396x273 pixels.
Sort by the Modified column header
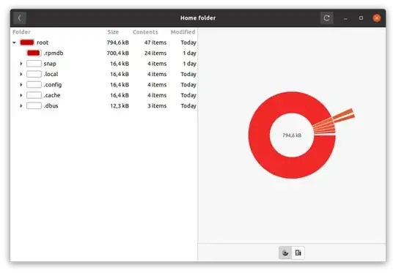(183, 32)
